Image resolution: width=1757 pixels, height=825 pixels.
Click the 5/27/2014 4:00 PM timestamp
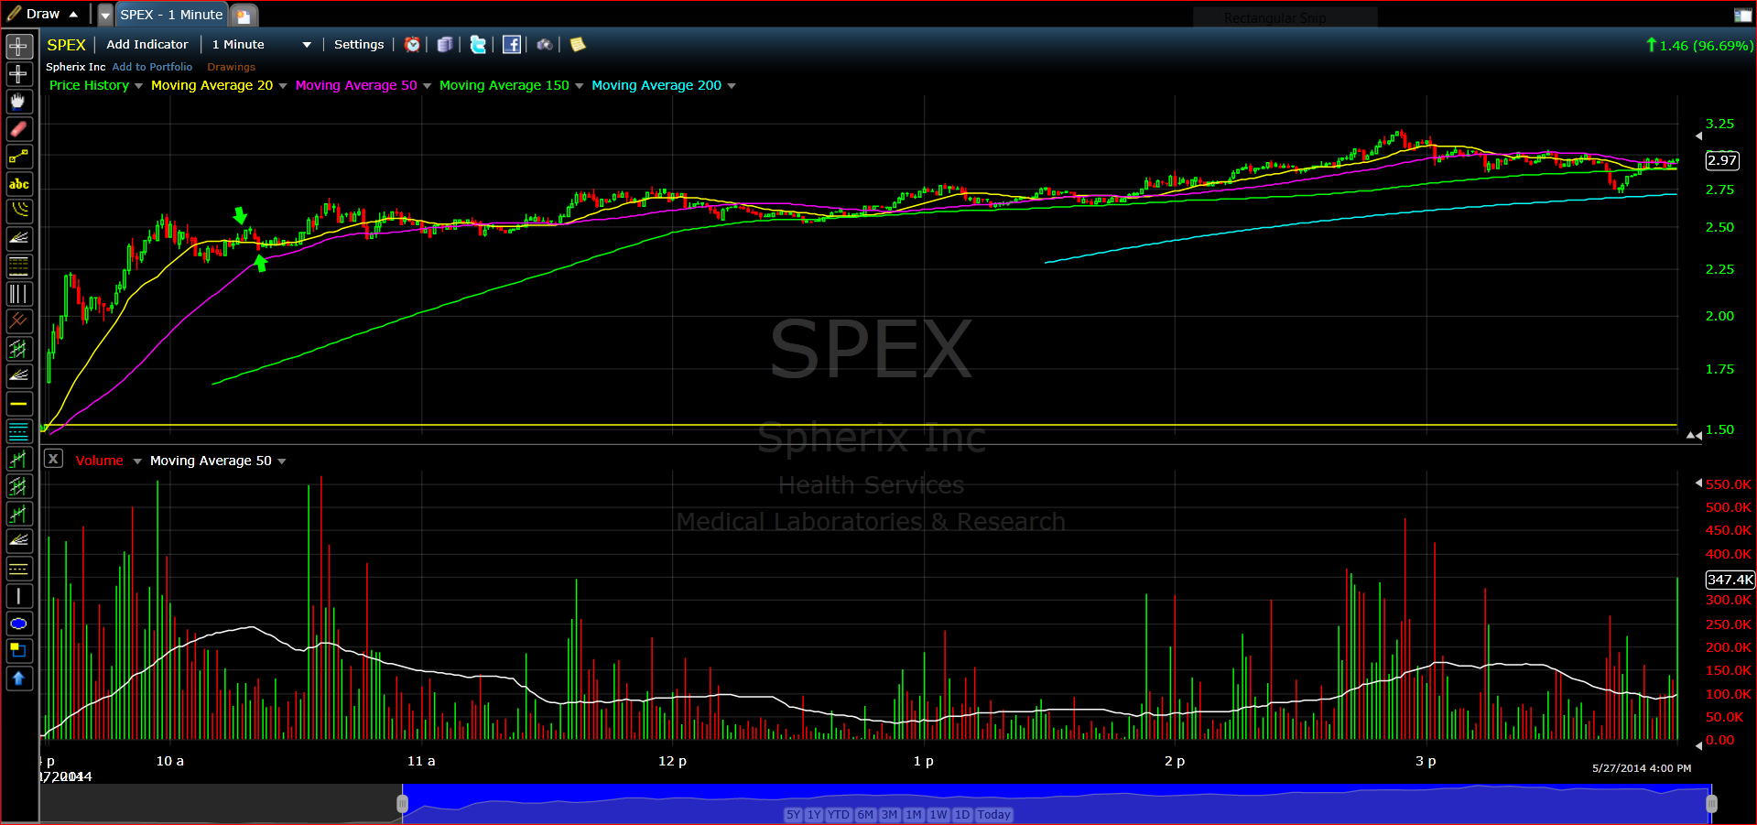click(x=1642, y=768)
